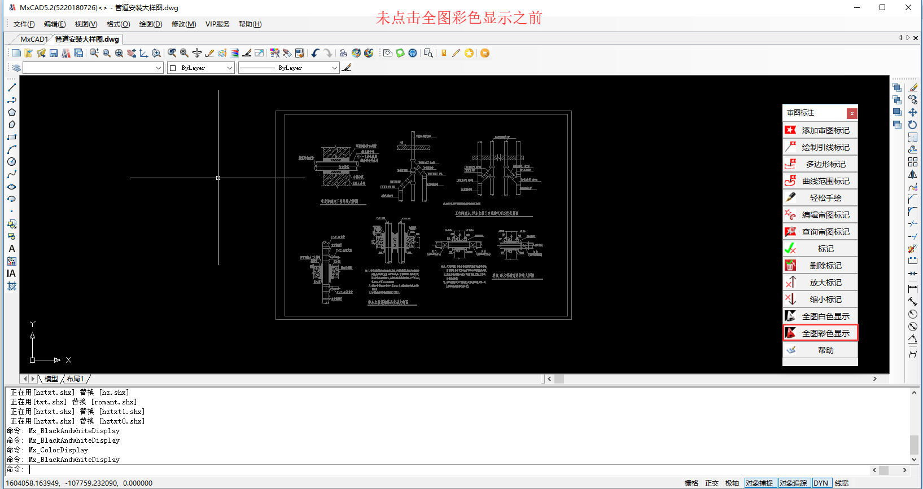Open the 修改(M) menu
The width and height of the screenshot is (923, 489).
pos(184,24)
